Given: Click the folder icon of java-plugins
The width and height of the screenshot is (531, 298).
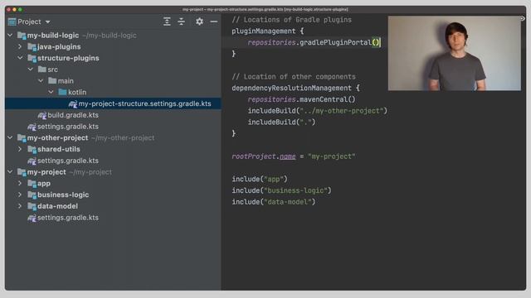Looking at the screenshot, I should tap(32, 47).
